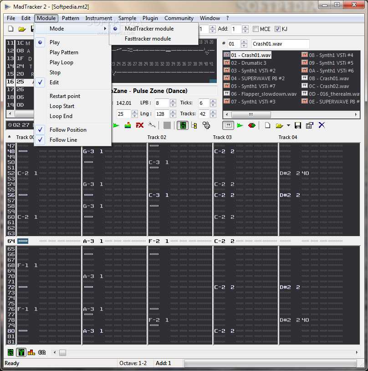Click the bottom track scrollbar thumb

(x=62, y=353)
